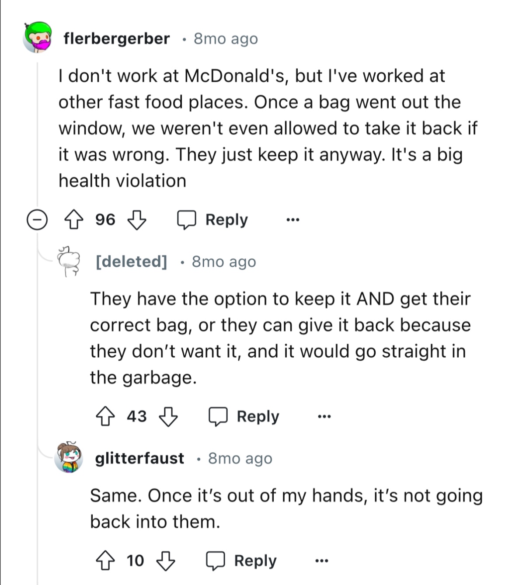
Task: Click the 8mo ago timestamp on glitterfaust's comment
Action: coord(239,459)
